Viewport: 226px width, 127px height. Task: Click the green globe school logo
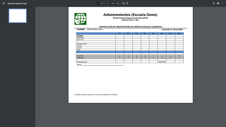[x=81, y=19]
